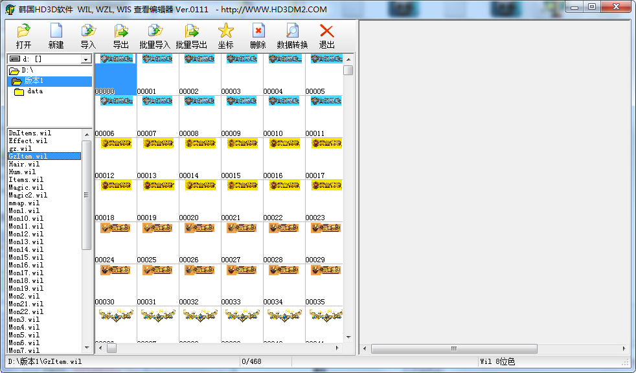Select Mon22.wil in file list
636x373 pixels.
point(45,311)
